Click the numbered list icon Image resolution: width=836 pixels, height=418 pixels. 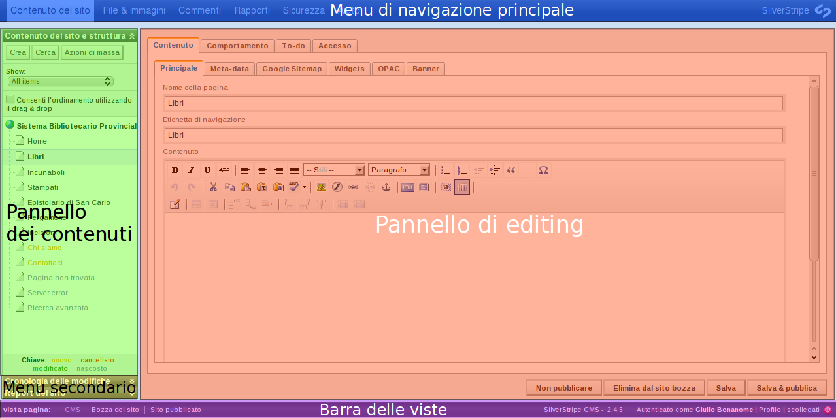coord(461,170)
